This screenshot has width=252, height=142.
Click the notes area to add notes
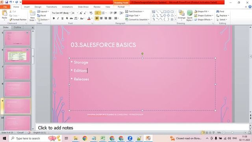coord(142,128)
